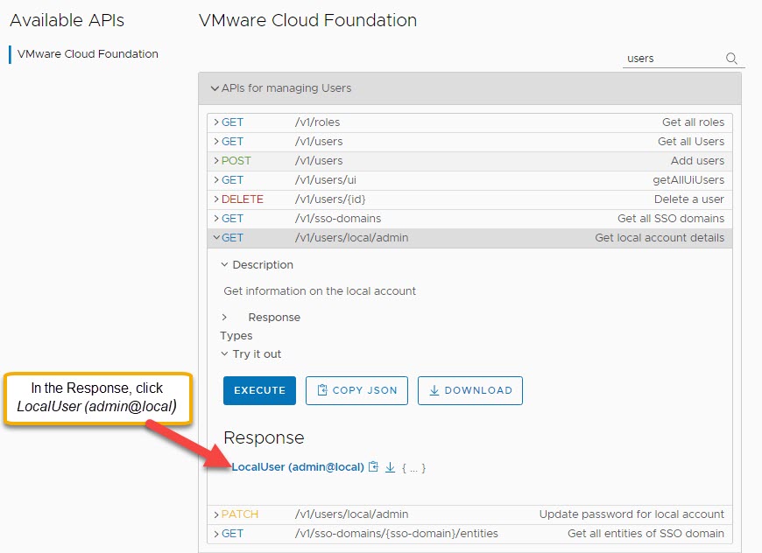The width and height of the screenshot is (762, 553).
Task: Collapse the APIs for managing Users section
Action: click(x=215, y=88)
